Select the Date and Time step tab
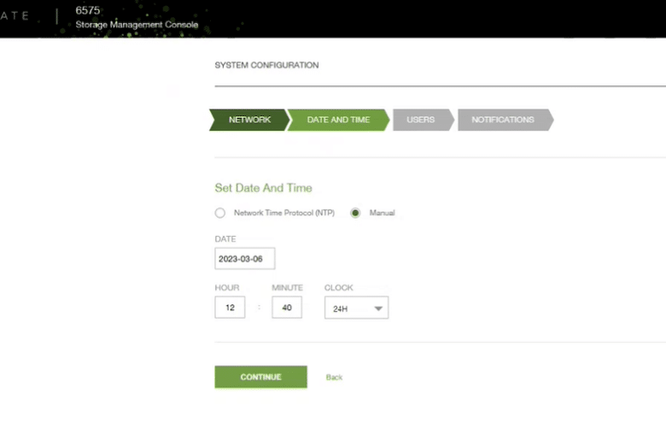 [338, 120]
